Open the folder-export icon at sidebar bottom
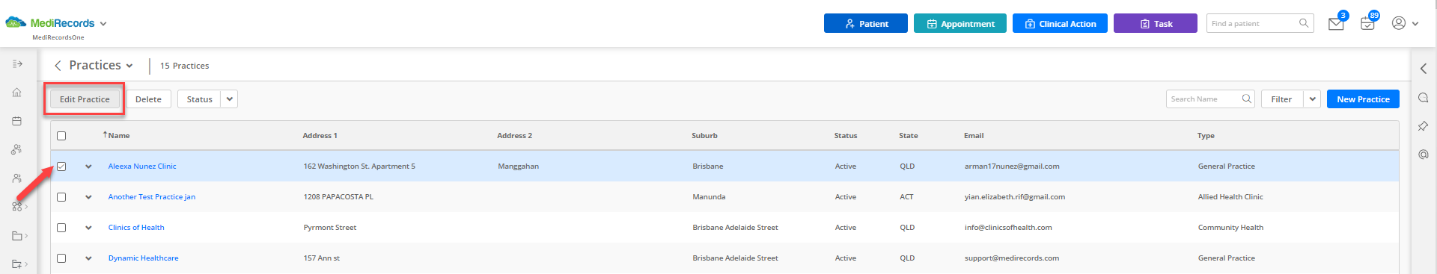Screen dimensions: 1437x274 [17, 264]
